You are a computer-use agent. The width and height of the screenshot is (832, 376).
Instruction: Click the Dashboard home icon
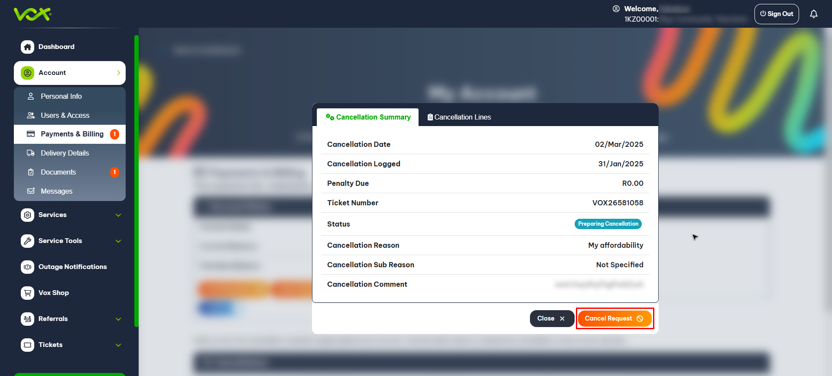coord(27,47)
